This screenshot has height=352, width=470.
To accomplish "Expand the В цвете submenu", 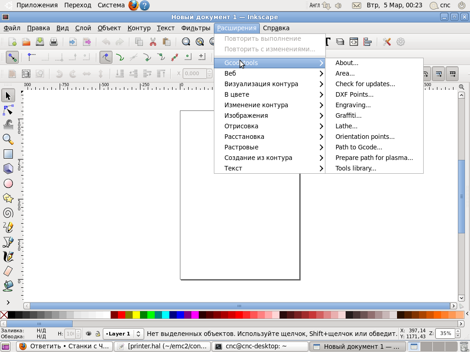I will (269, 94).
